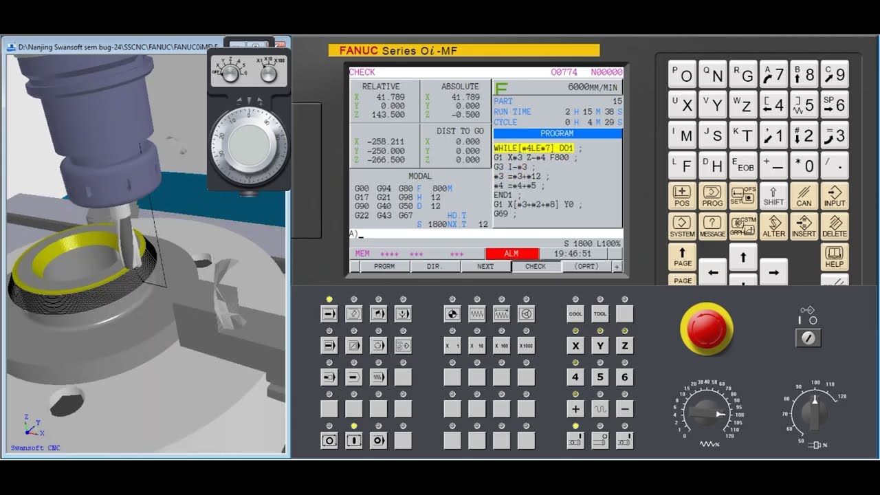Screen dimensions: 880x495
Task: Select handwheel (HANDLE) mode key
Action: [527, 314]
